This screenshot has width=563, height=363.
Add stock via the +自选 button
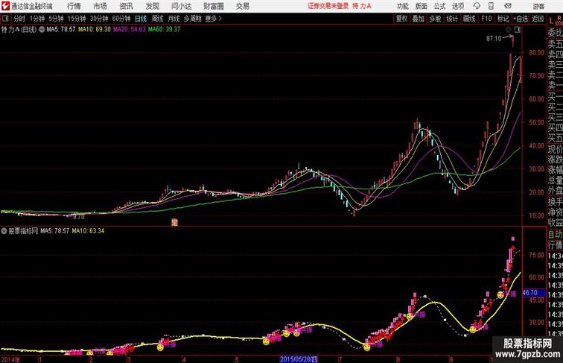point(521,19)
